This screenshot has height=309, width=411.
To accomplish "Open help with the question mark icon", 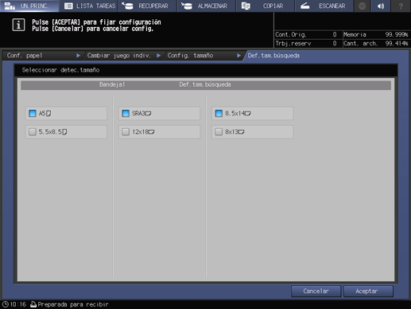I will [x=401, y=6].
